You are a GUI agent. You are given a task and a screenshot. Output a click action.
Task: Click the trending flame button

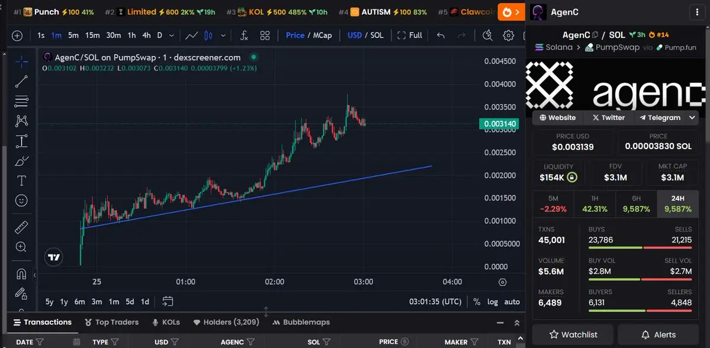tap(511, 12)
